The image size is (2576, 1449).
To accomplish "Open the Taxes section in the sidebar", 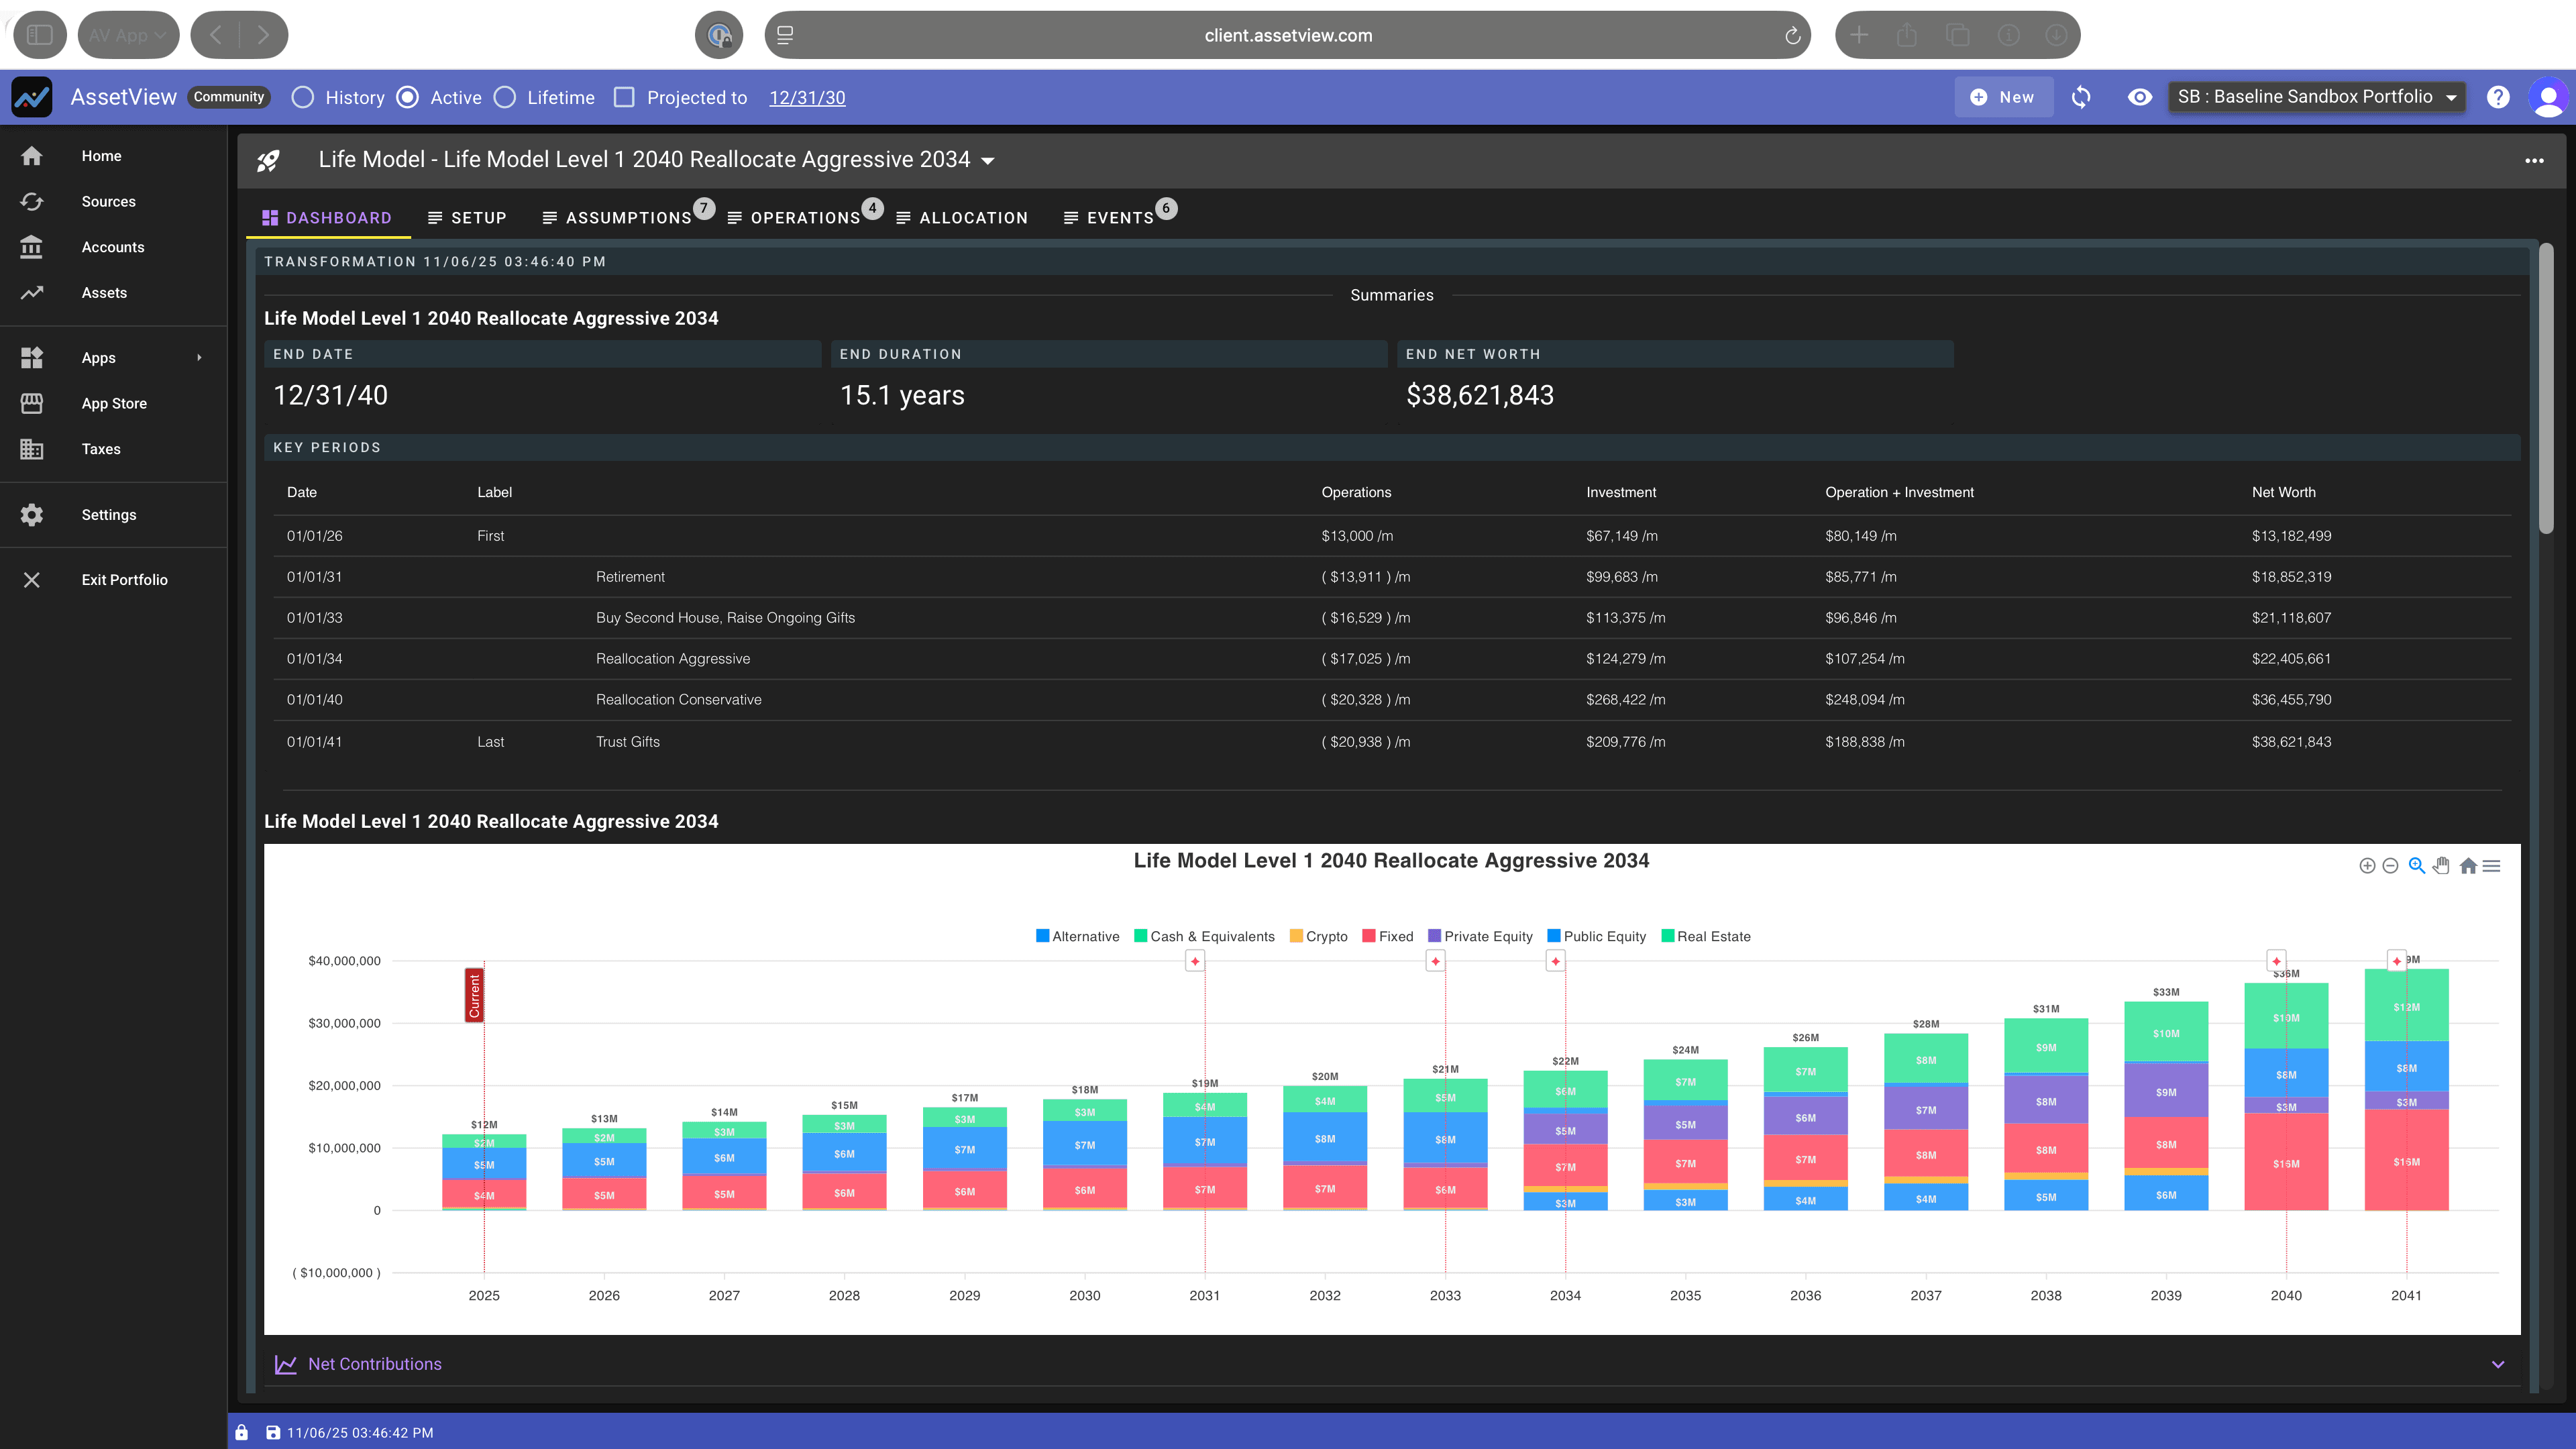I will pos(100,449).
